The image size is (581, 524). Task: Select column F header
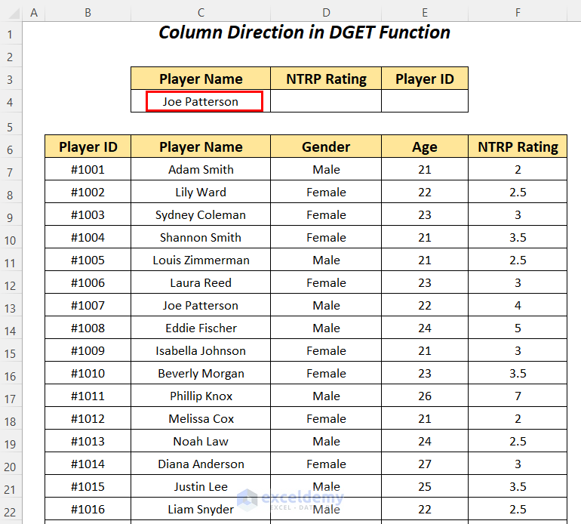pos(518,12)
